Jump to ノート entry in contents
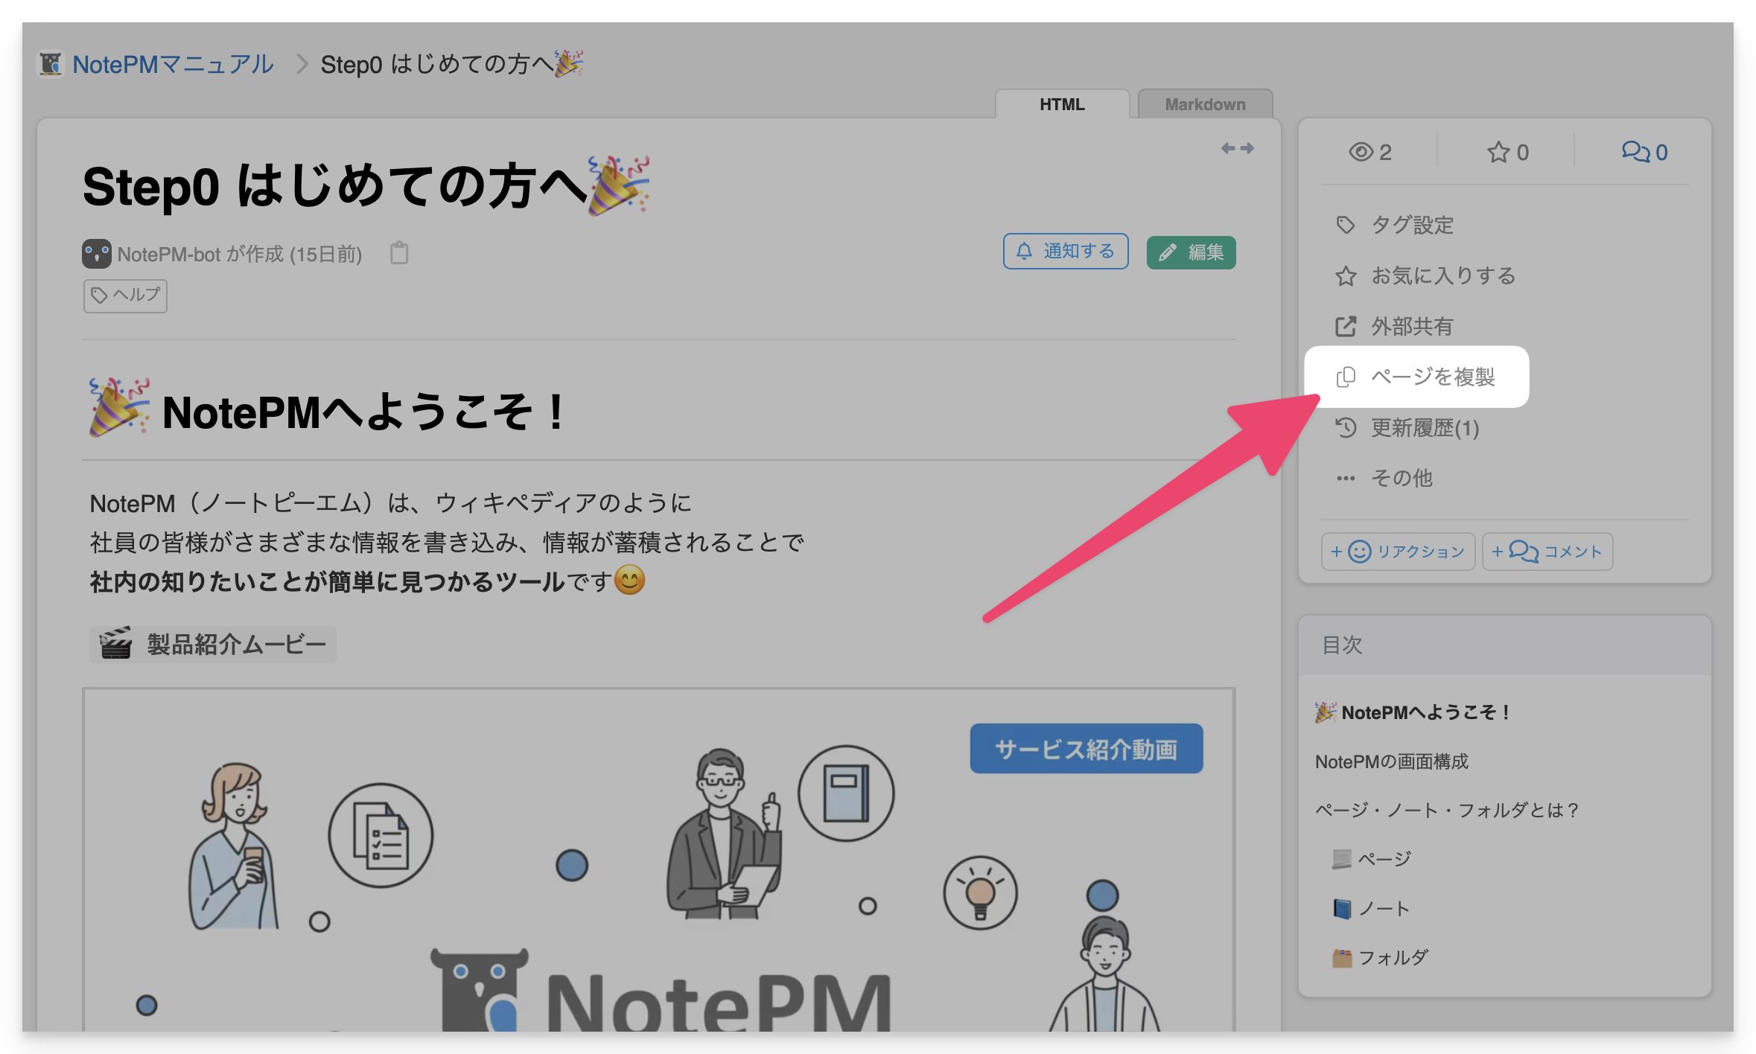 [x=1372, y=908]
